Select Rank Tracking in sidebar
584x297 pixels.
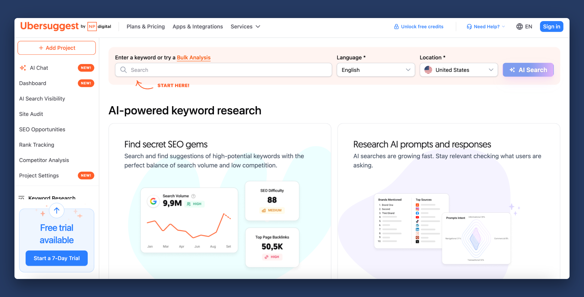[36, 145]
